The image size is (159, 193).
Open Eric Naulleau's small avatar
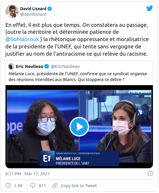coord(11,66)
